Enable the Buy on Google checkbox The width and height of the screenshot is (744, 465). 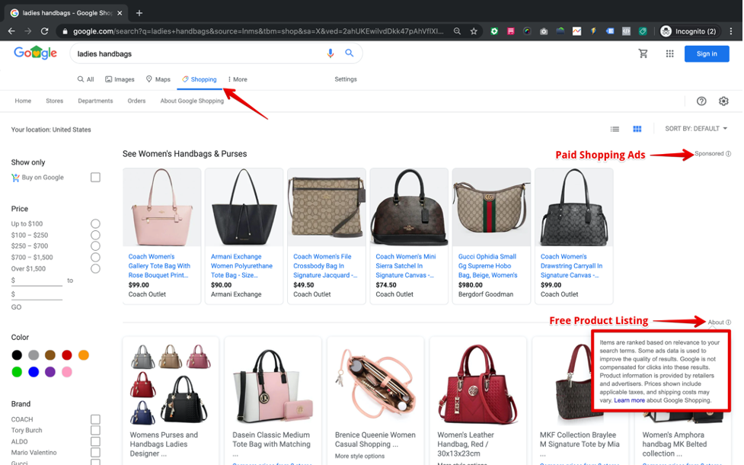(x=95, y=177)
